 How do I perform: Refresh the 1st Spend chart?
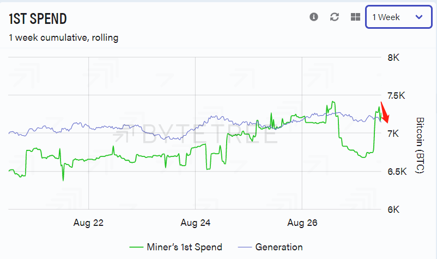click(x=335, y=17)
